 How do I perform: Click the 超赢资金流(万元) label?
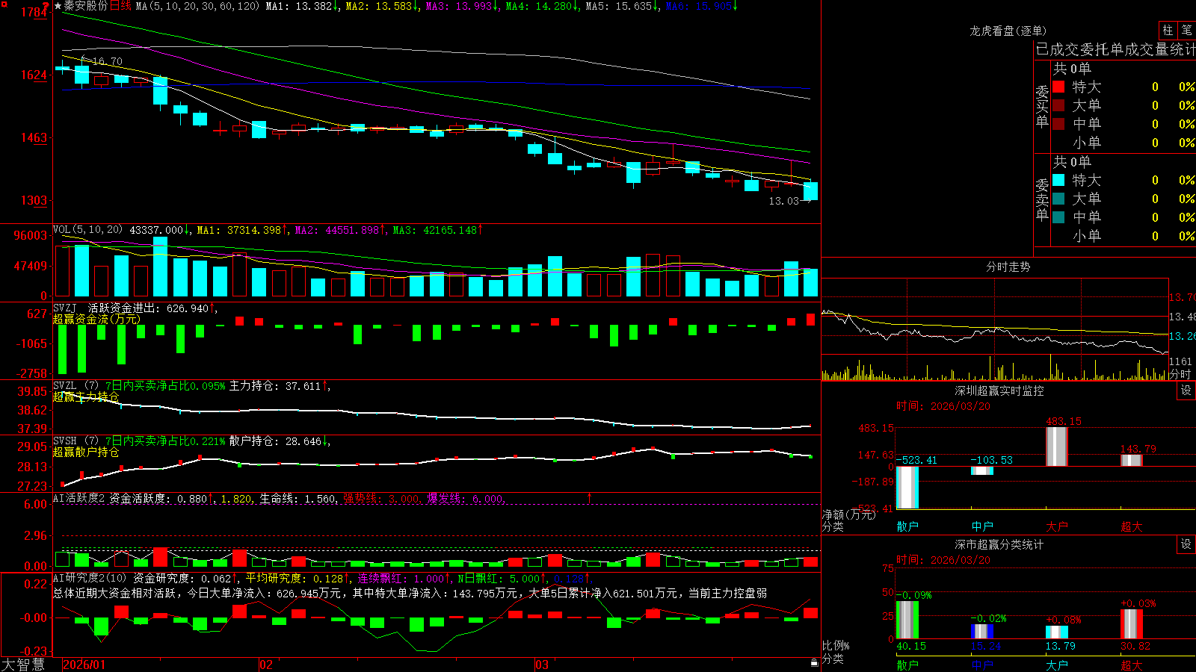pyautogui.click(x=96, y=319)
